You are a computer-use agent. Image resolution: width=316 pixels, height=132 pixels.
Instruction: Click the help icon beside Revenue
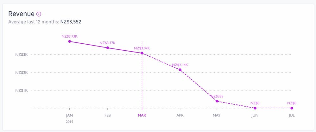click(39, 14)
